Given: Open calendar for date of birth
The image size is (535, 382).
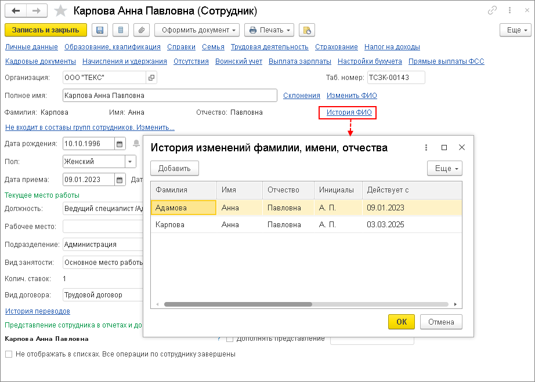Looking at the screenshot, I should coord(120,144).
